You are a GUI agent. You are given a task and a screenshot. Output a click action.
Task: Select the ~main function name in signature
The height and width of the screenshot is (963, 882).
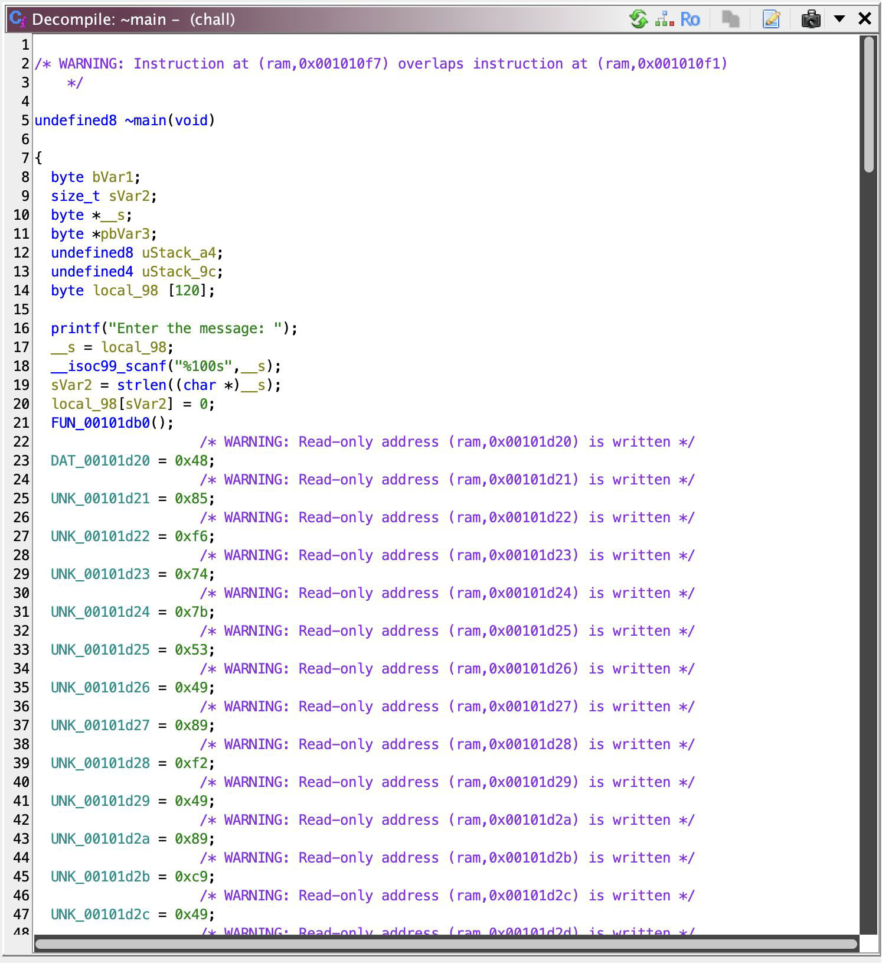point(145,121)
